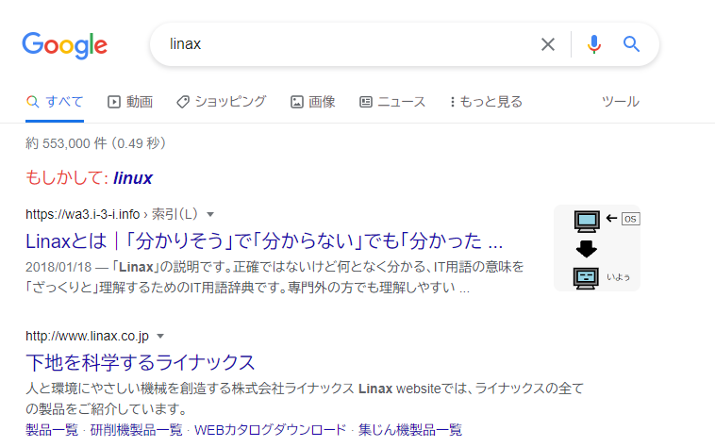Screen dimensions: 715x447
Task: Expand the もっと見る more menu
Action: click(486, 102)
